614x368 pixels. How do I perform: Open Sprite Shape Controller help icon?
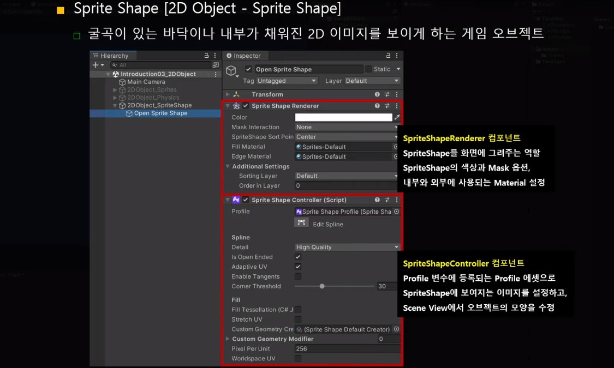(377, 200)
